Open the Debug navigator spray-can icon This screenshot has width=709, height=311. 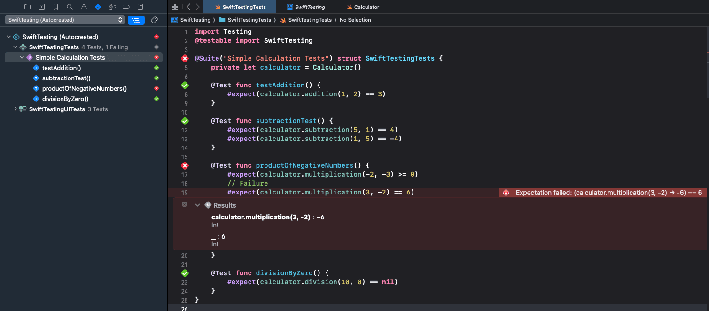112,7
